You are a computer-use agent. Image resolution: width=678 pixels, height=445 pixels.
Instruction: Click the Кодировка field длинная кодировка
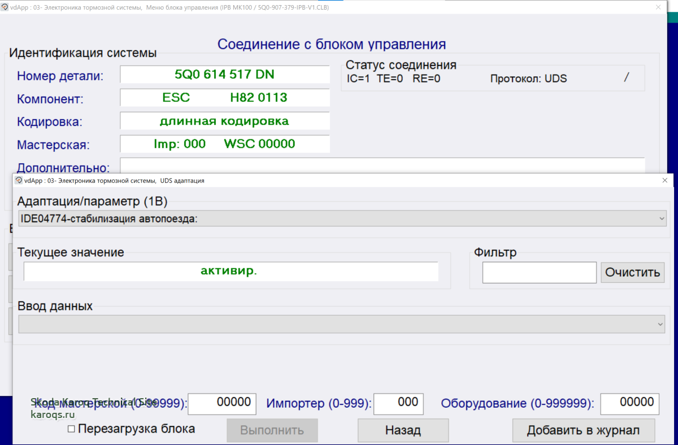click(224, 121)
